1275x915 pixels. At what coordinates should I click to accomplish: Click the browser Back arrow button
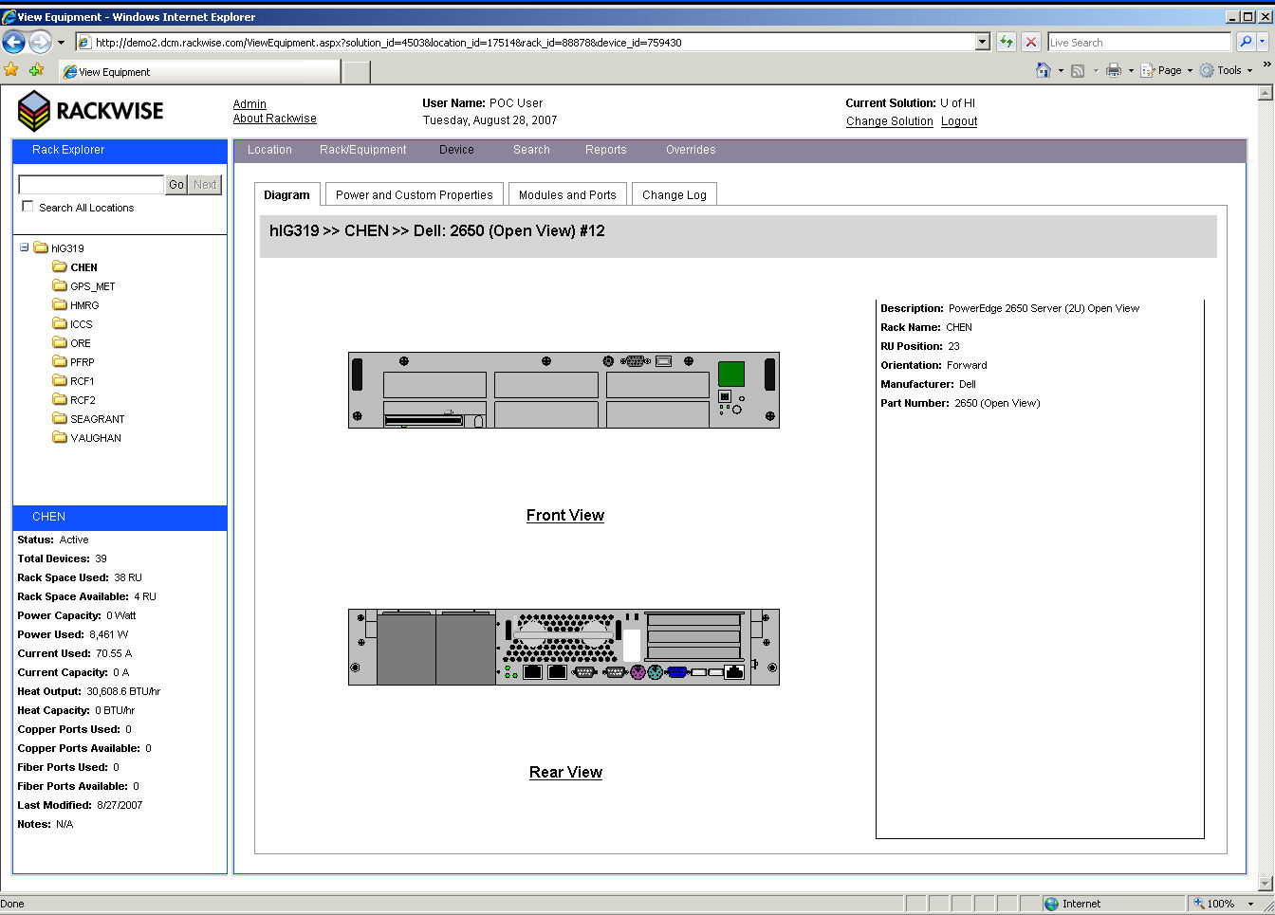pos(14,42)
